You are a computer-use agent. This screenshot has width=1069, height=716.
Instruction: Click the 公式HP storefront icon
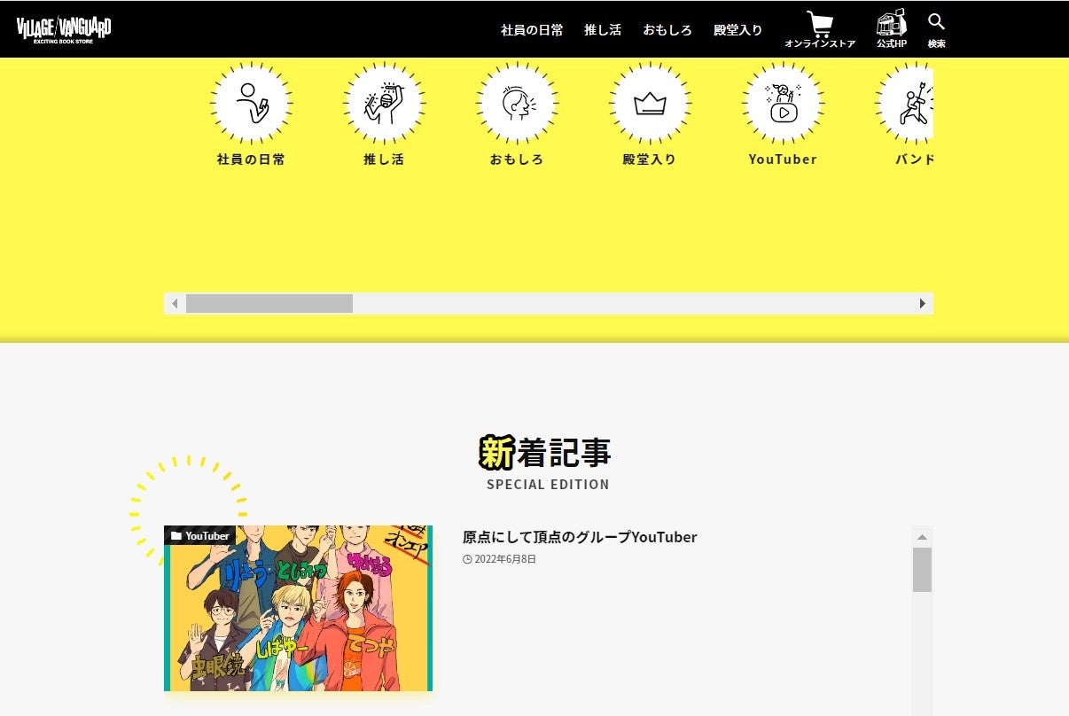(890, 22)
